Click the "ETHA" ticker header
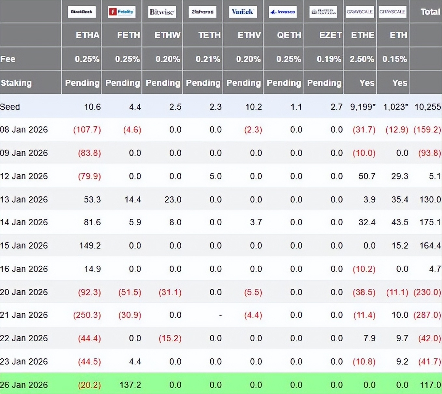The width and height of the screenshot is (442, 394). click(88, 35)
